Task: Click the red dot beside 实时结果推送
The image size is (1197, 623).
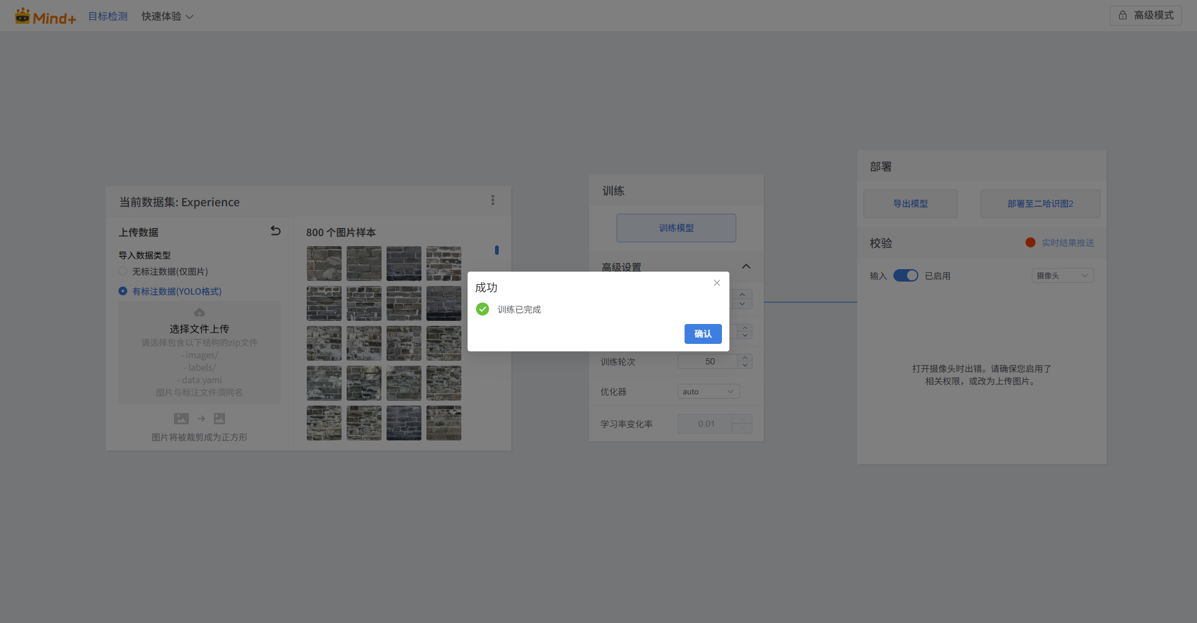Action: tap(1031, 242)
